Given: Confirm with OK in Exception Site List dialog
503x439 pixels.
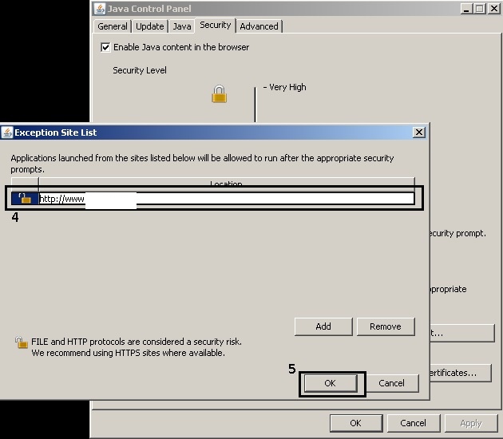Looking at the screenshot, I should coord(330,383).
